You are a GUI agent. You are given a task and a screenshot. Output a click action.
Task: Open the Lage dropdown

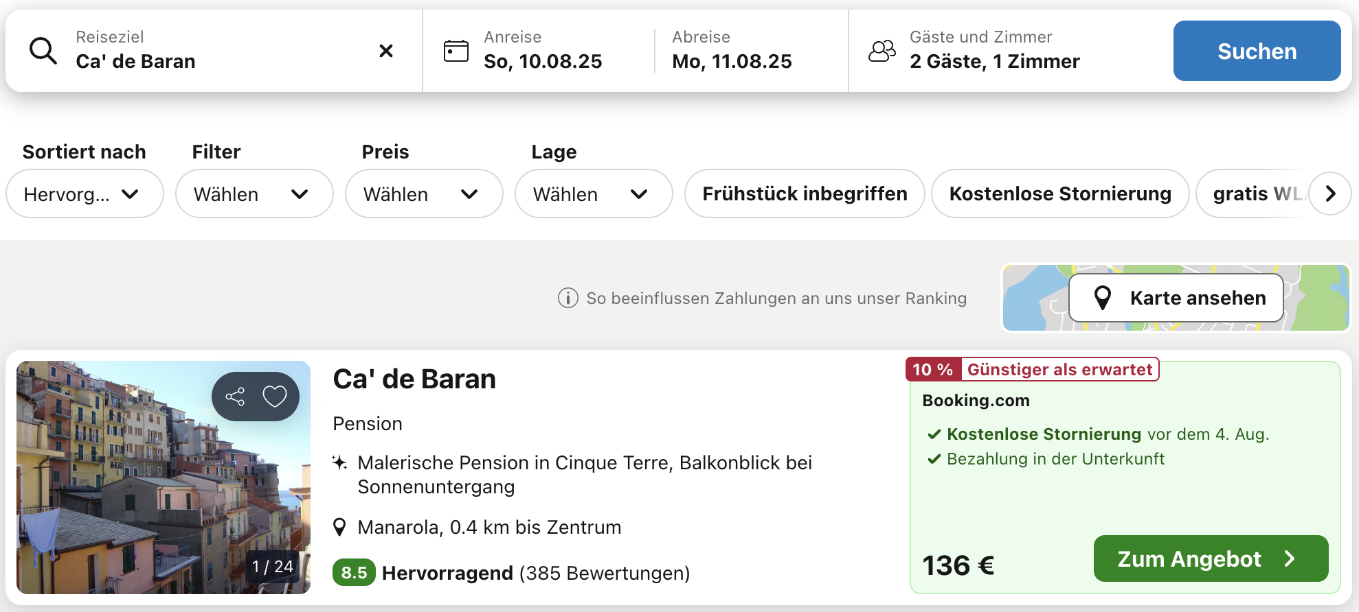[x=593, y=194]
